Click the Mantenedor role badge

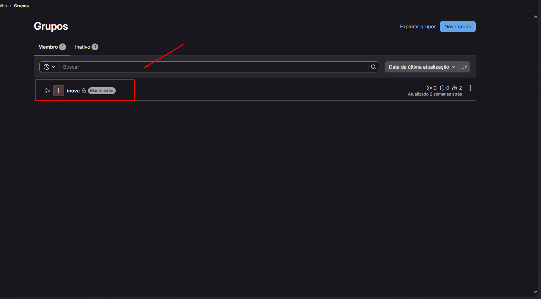102,91
